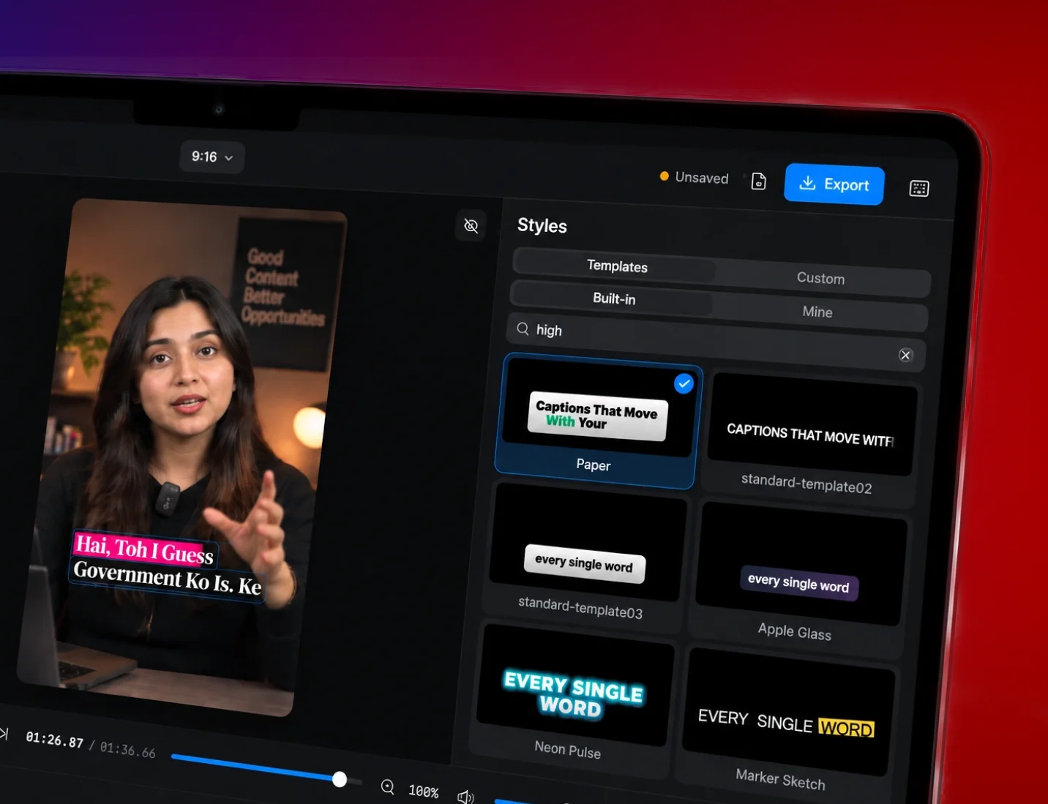Switch to the Custom tab

tap(821, 278)
